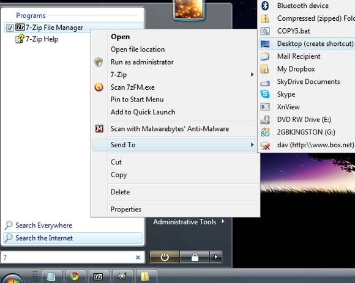Click the Bluetooth device icon
The width and height of the screenshot is (355, 283).
pos(265,6)
